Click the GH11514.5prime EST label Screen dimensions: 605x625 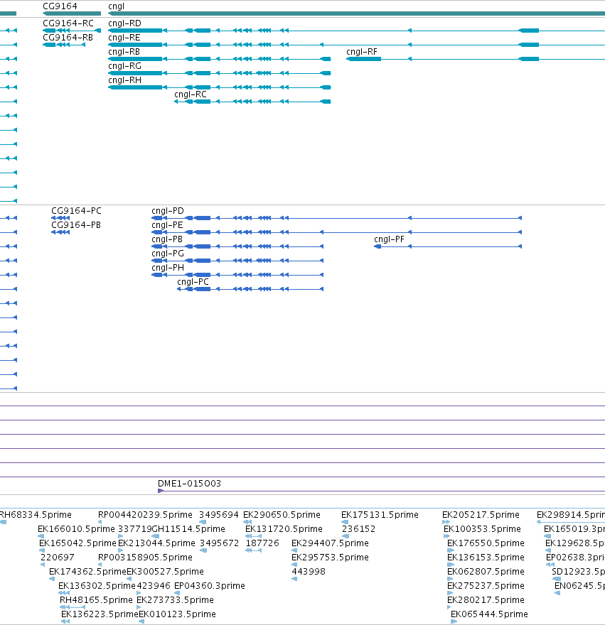coord(189,529)
